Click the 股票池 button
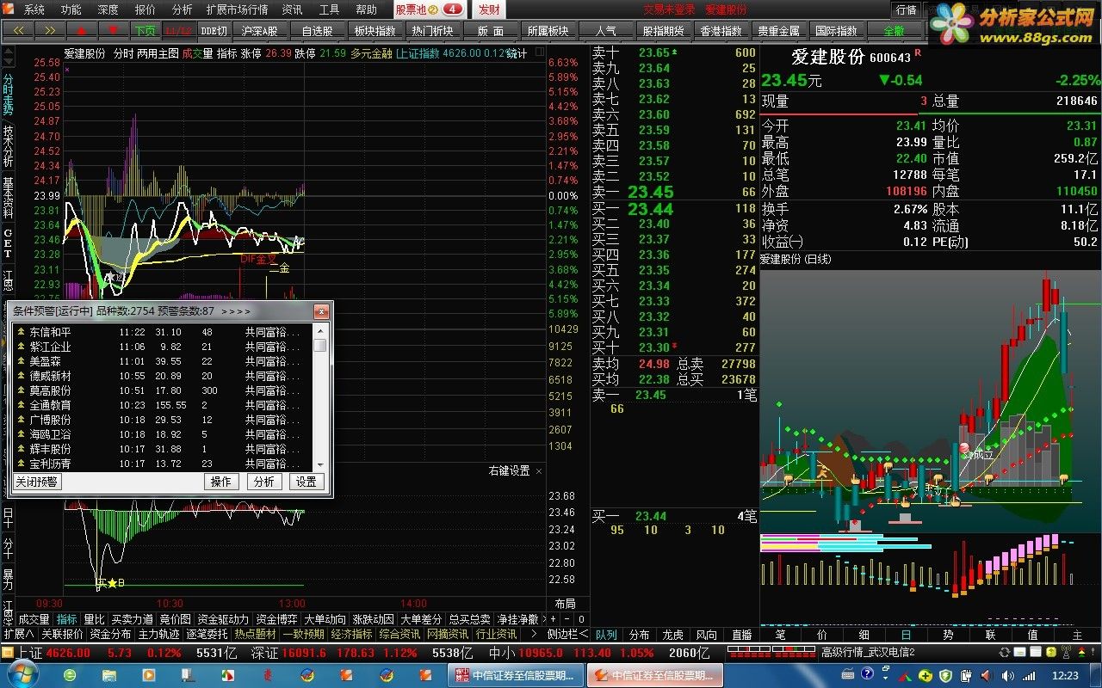The image size is (1102, 688). point(429,9)
